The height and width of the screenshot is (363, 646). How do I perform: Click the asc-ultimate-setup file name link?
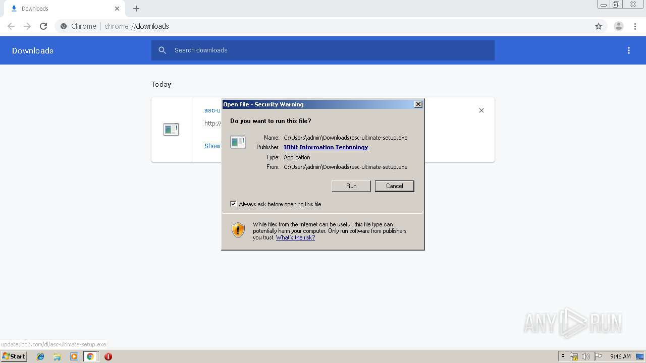[212, 110]
